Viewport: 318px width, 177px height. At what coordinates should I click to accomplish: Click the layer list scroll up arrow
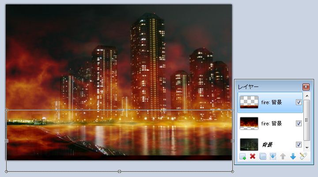307,96
